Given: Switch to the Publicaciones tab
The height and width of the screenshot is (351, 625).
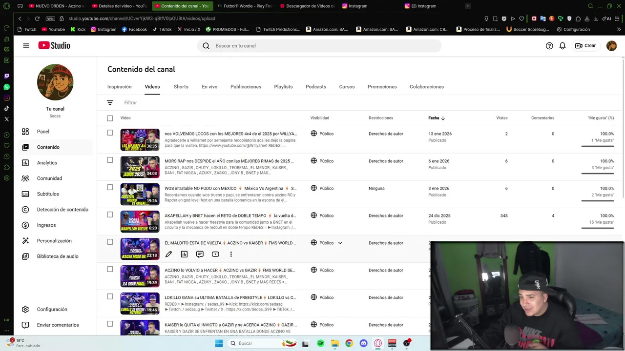Looking at the screenshot, I should [246, 87].
